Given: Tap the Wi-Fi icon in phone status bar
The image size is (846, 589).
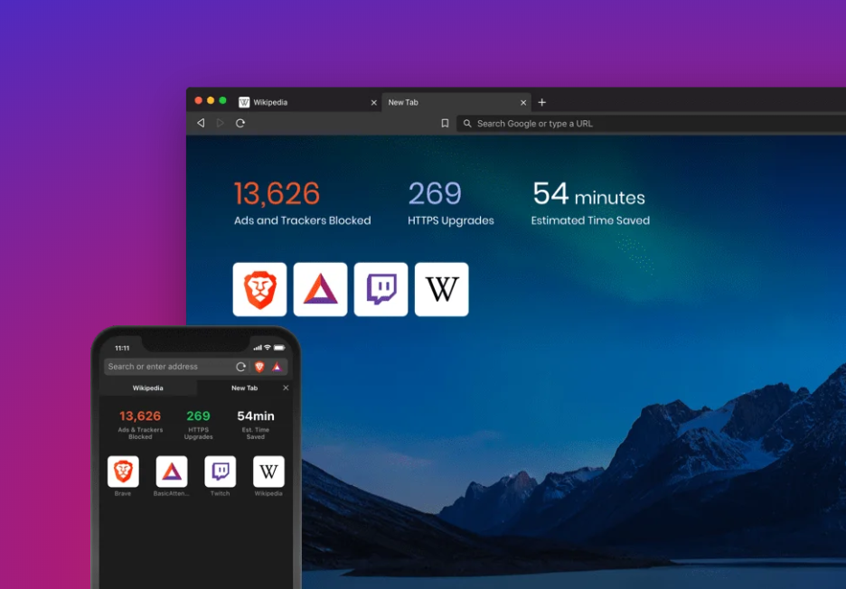Looking at the screenshot, I should [x=267, y=348].
